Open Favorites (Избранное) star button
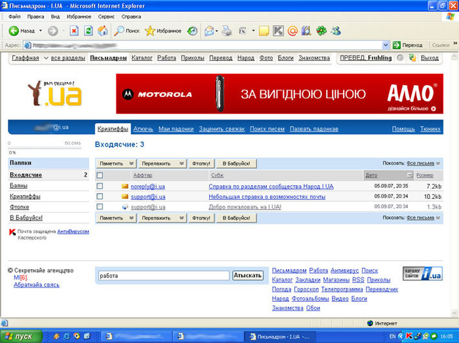The height and width of the screenshot is (343, 459). [163, 31]
